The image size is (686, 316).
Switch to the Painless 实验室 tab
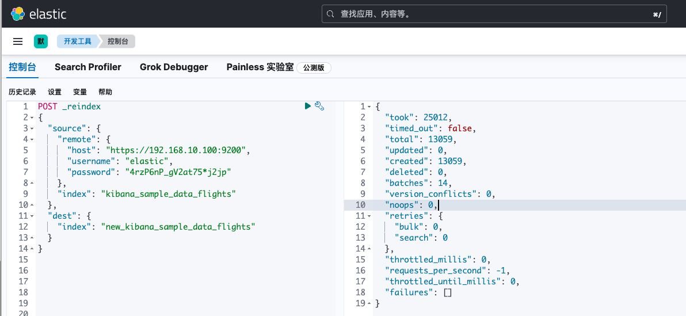click(x=260, y=67)
